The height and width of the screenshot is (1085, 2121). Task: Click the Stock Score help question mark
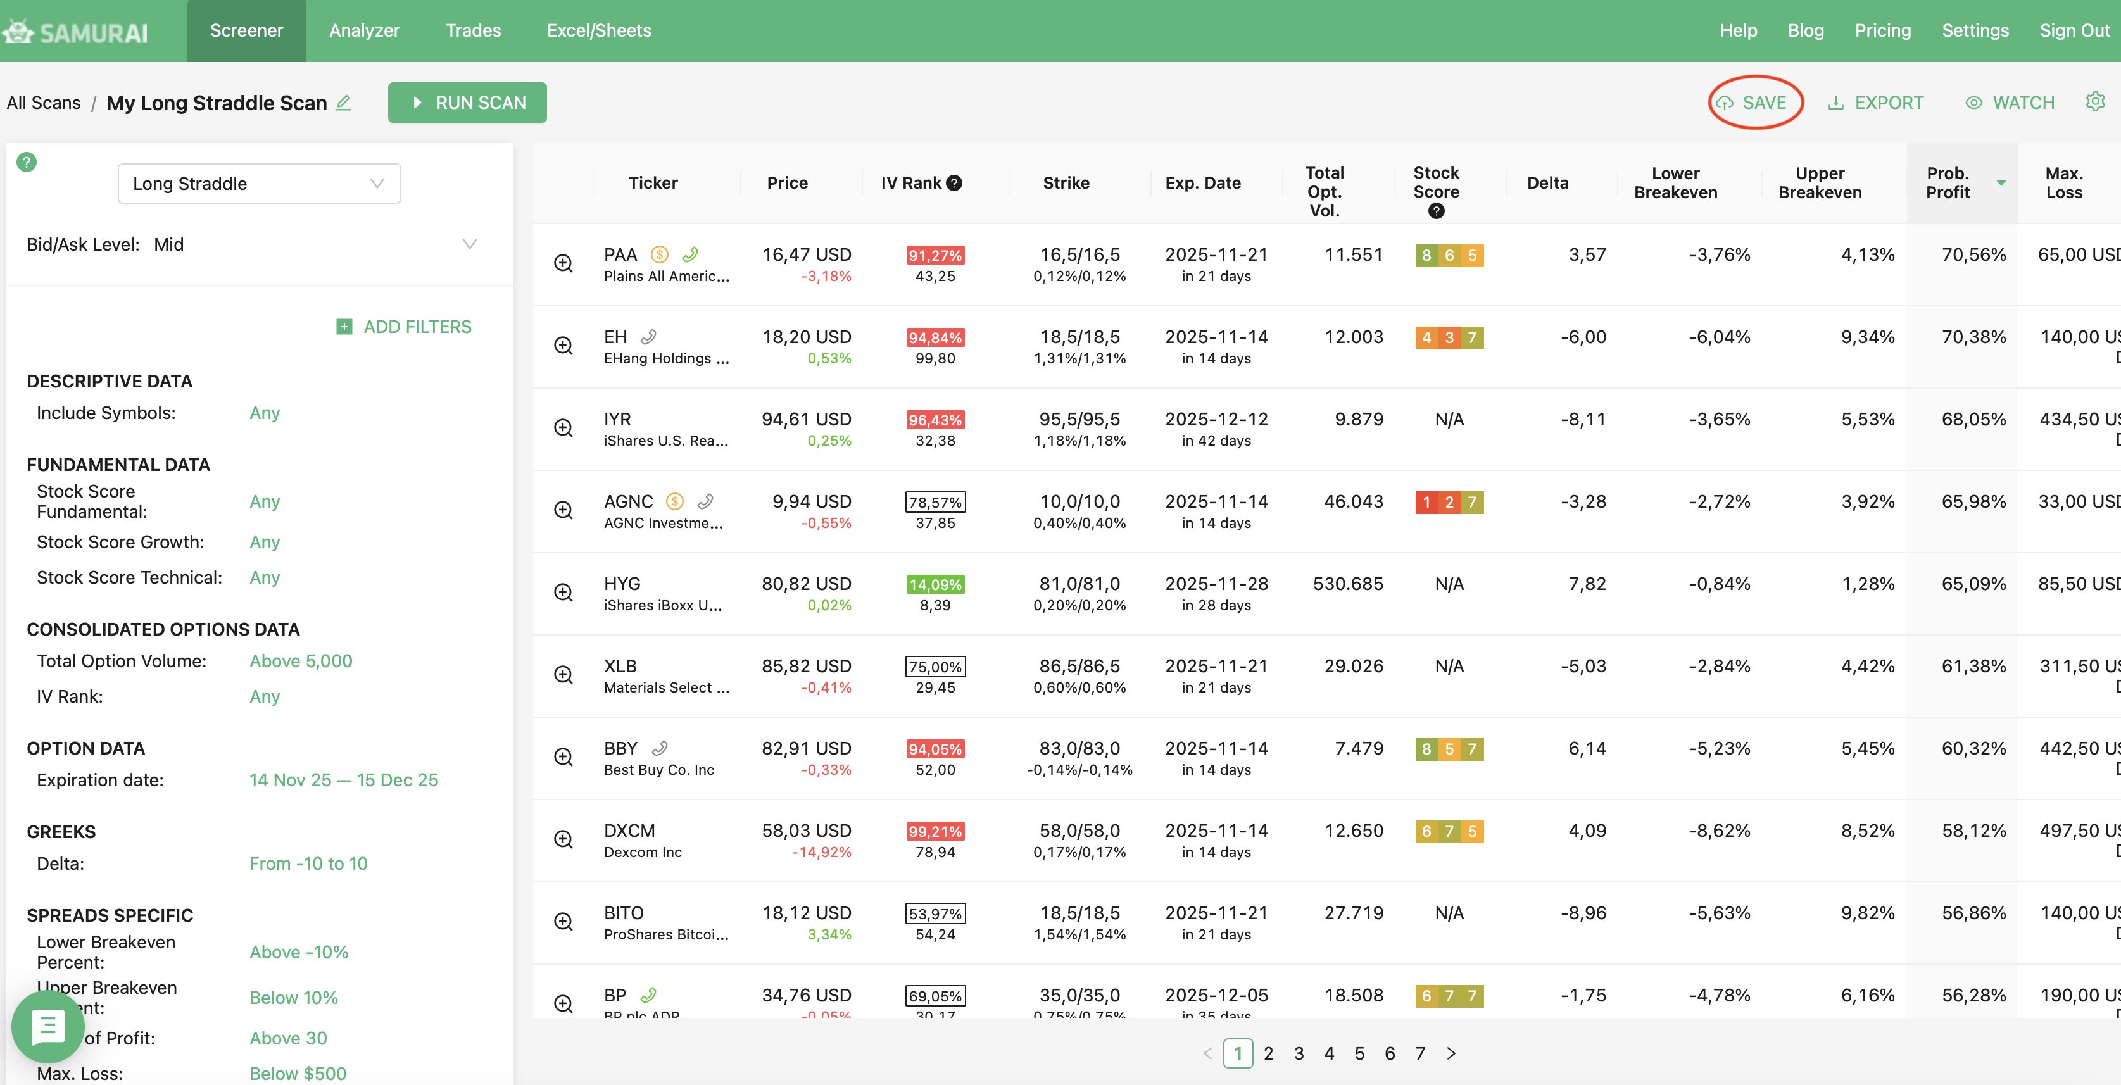[1436, 211]
